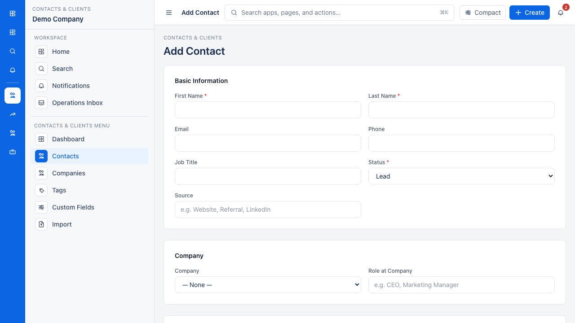Select the highlighted contacts icon in blue rail
The height and width of the screenshot is (323, 575).
pos(13,96)
